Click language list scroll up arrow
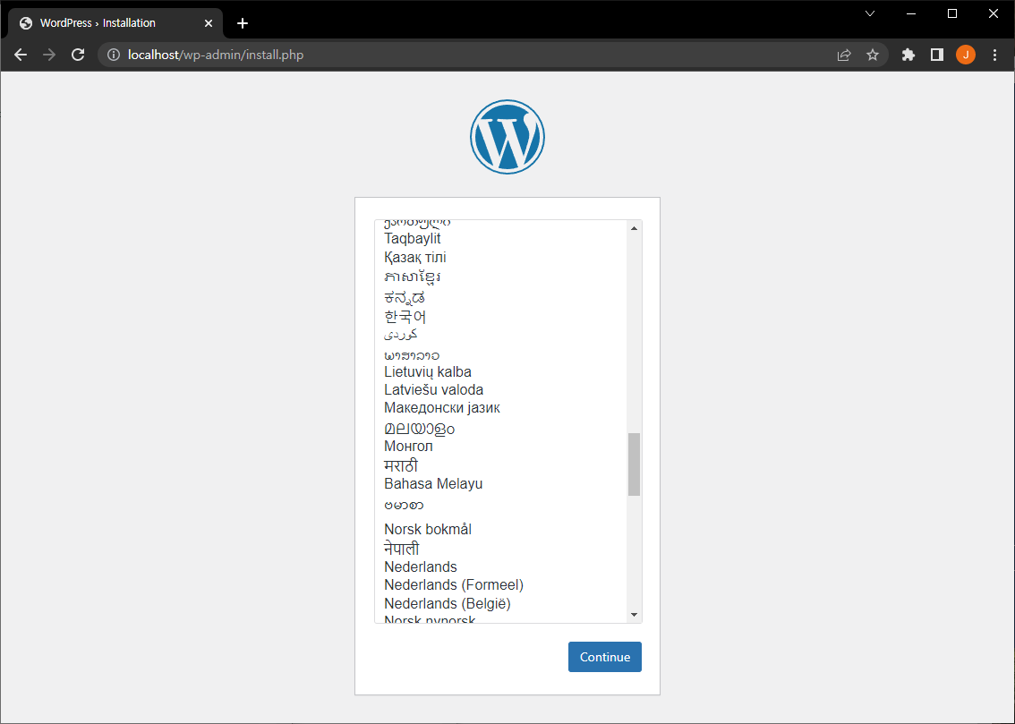The width and height of the screenshot is (1015, 724). click(x=635, y=228)
